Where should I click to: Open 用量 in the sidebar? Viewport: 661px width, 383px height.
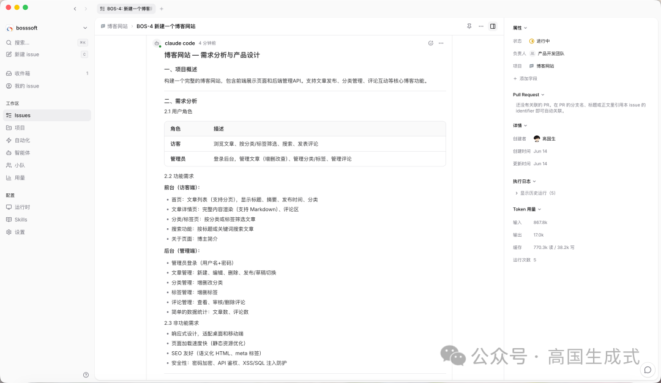tap(47, 178)
